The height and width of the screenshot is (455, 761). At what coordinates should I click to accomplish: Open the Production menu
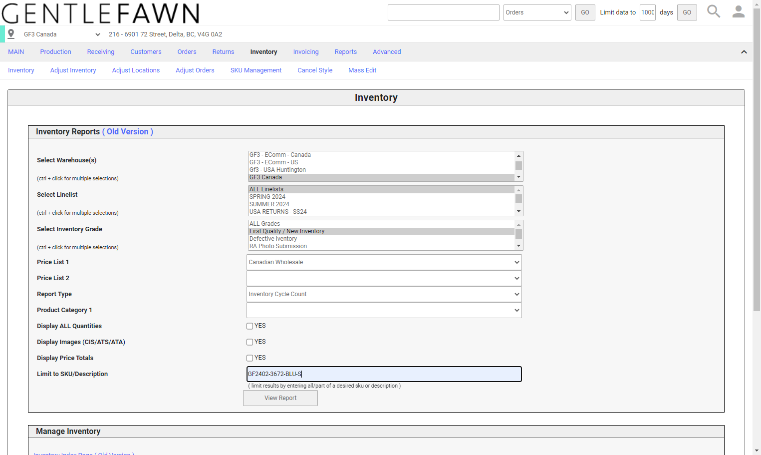tap(55, 52)
